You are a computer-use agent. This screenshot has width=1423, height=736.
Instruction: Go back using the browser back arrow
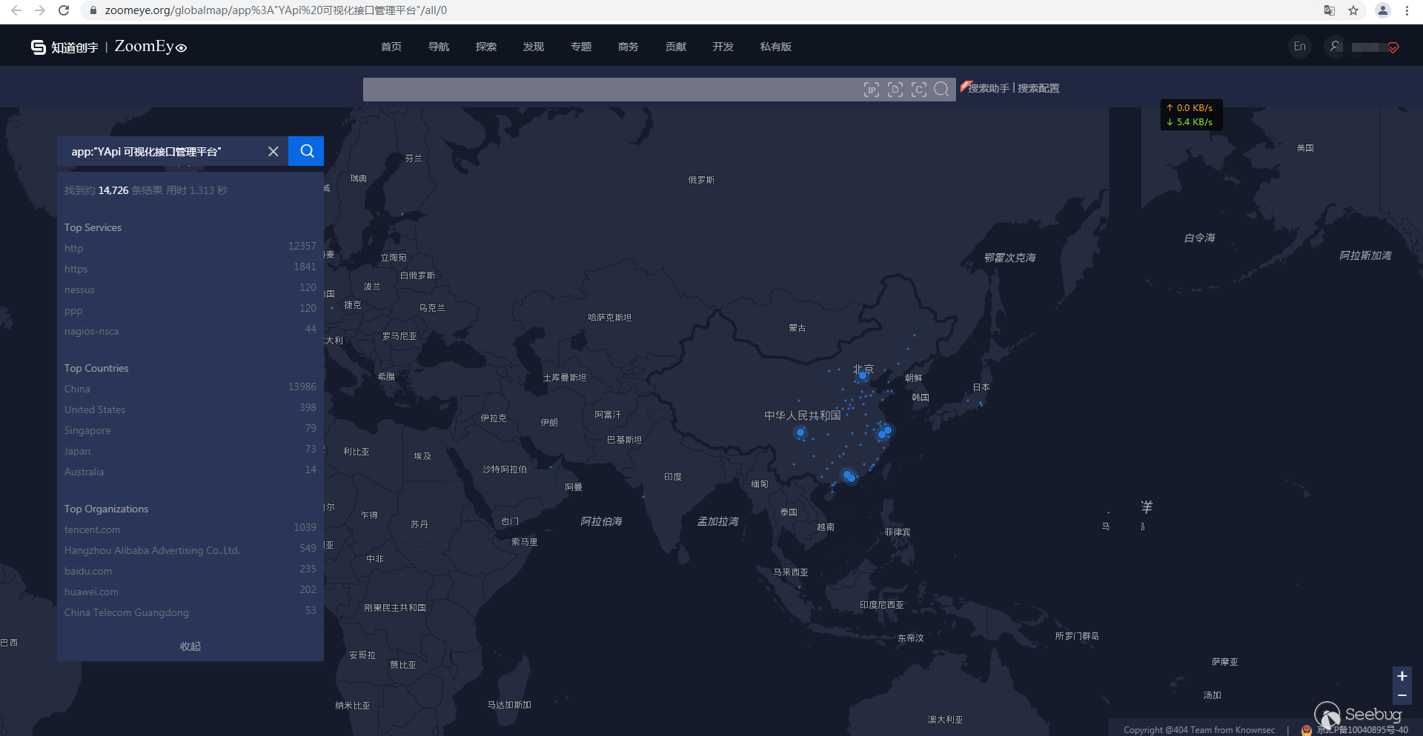tap(16, 10)
